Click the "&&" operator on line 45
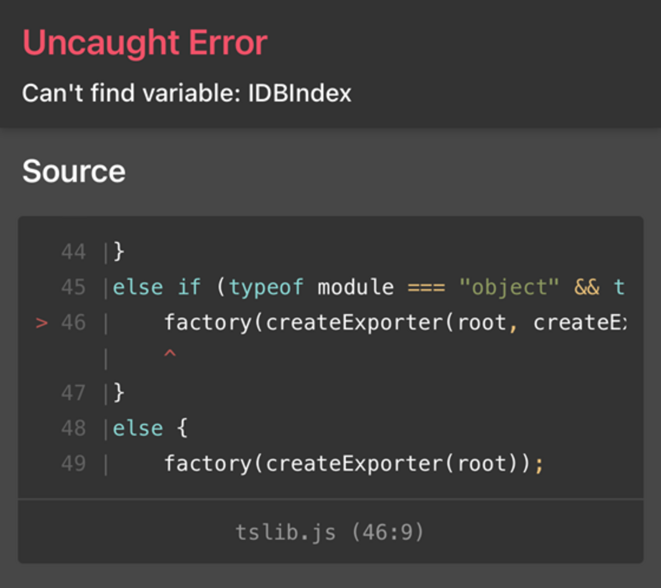Screen dimensions: 661x588 pyautogui.click(x=587, y=287)
